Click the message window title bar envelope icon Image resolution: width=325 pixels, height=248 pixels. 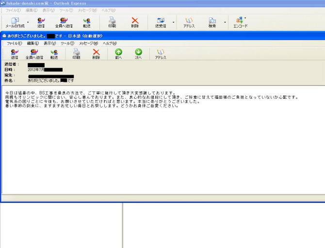click(x=4, y=36)
